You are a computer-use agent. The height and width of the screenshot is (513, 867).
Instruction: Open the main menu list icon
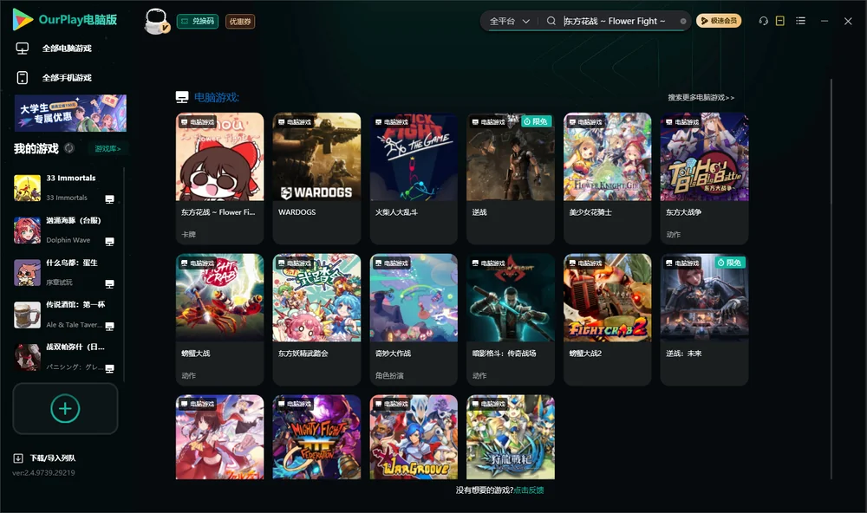click(800, 21)
